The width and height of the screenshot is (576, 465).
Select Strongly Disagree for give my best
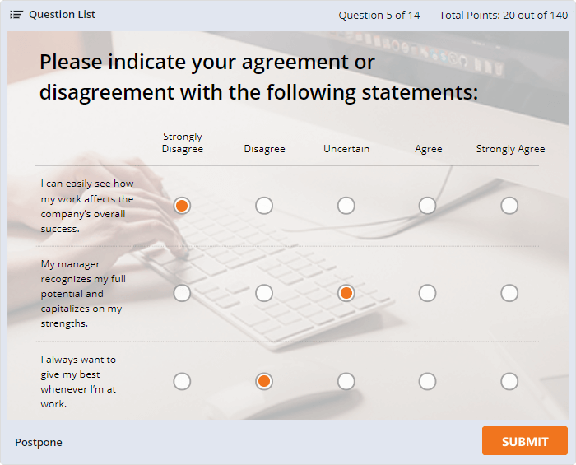coord(182,381)
